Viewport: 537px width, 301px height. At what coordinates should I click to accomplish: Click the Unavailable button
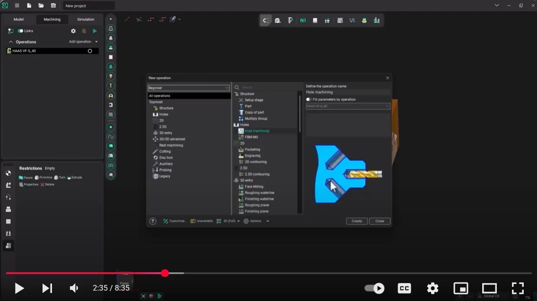pyautogui.click(x=202, y=221)
